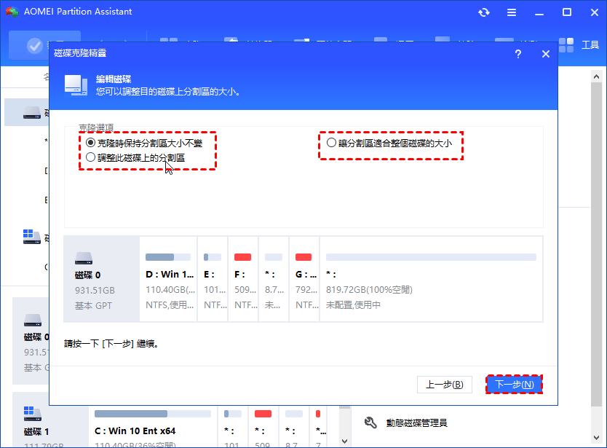Open the 工具 tools grid icon
This screenshot has width=607, height=448.
point(566,45)
